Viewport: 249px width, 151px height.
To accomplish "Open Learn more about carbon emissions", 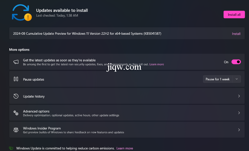I will pyautogui.click(x=125, y=149).
